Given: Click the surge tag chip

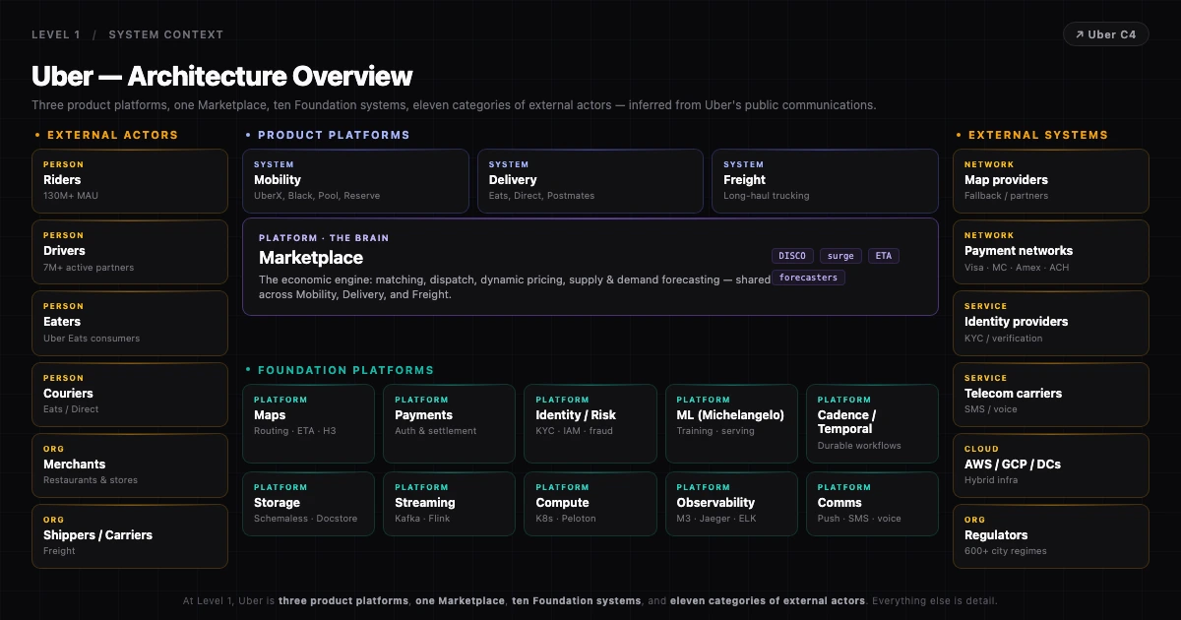Looking at the screenshot, I should coord(840,256).
